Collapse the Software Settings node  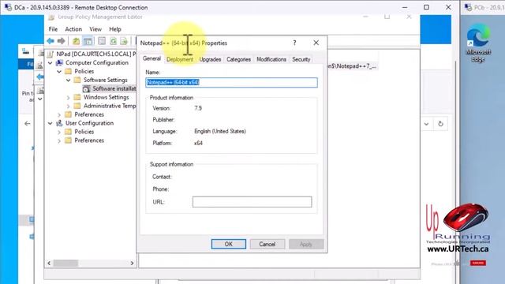click(x=69, y=80)
